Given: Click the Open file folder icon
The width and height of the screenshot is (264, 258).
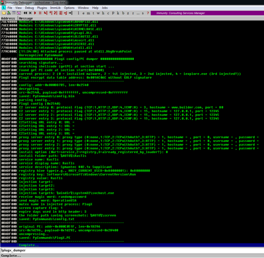Looking at the screenshot, I should pyautogui.click(x=4, y=13).
